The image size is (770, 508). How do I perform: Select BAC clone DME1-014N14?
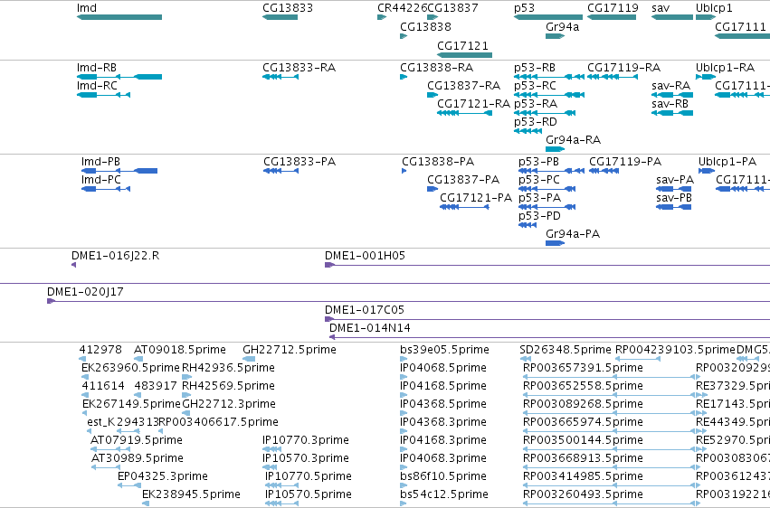pos(549,337)
